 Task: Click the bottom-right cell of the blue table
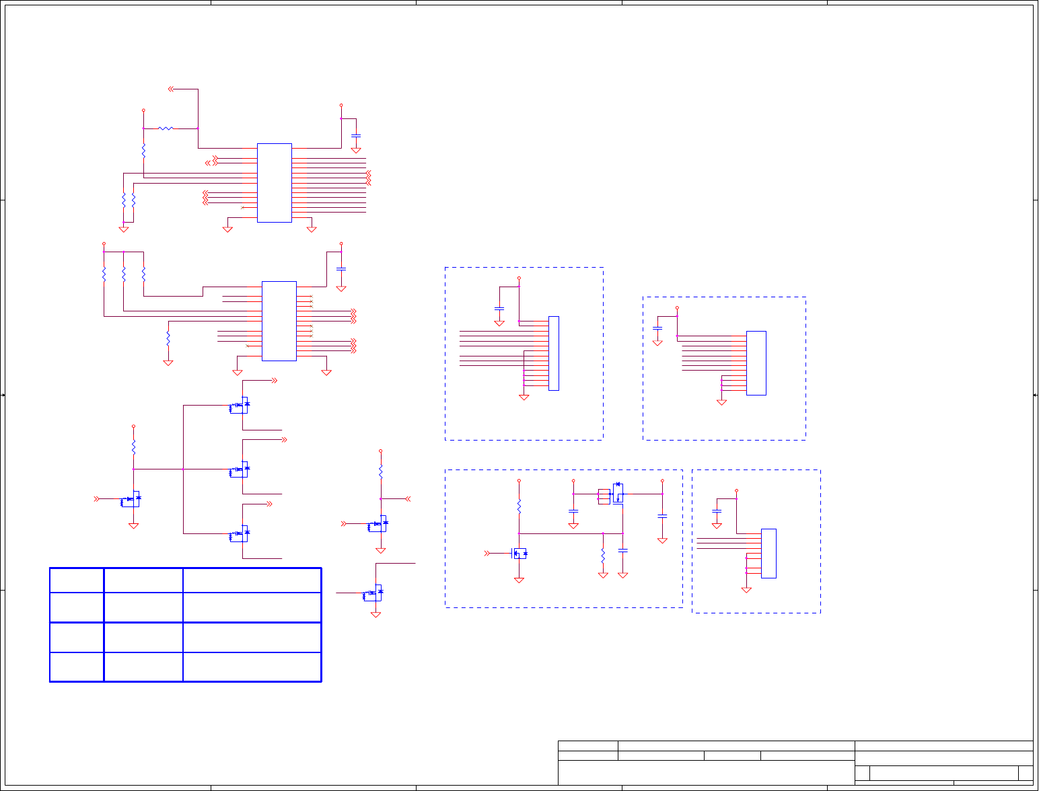coord(252,667)
